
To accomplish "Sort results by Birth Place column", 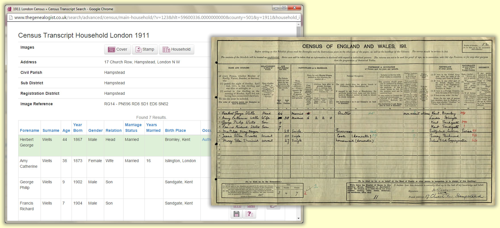I will [175, 130].
